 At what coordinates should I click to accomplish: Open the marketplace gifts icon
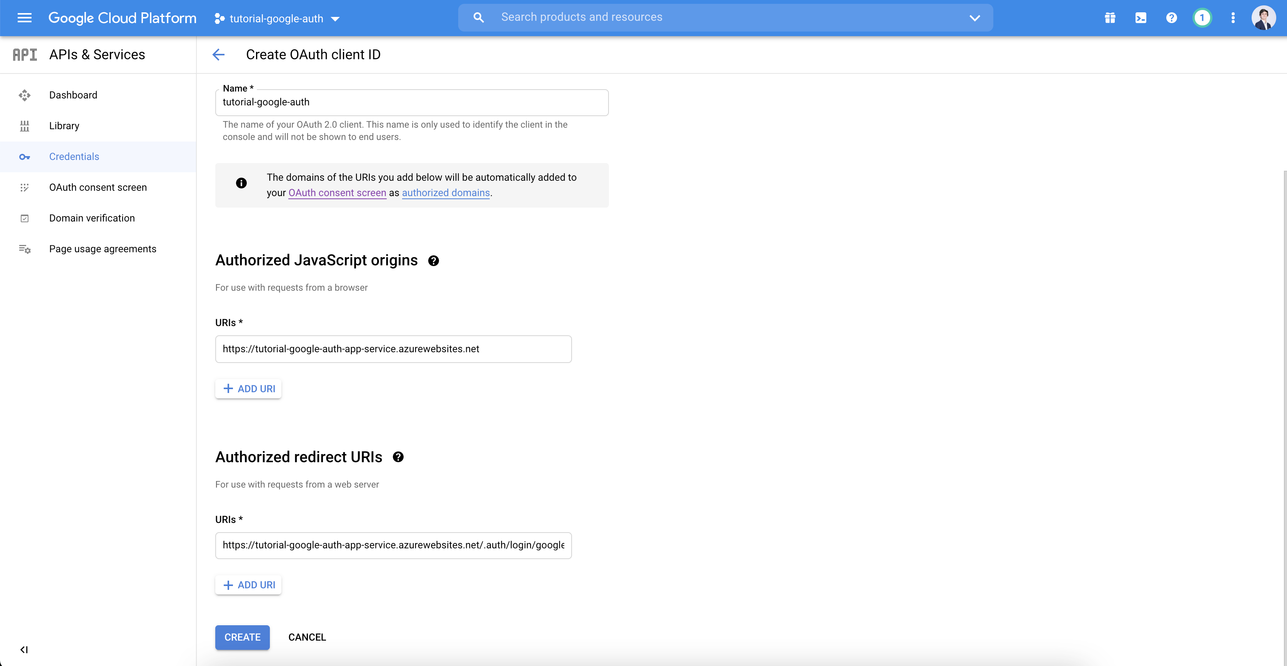[1110, 17]
